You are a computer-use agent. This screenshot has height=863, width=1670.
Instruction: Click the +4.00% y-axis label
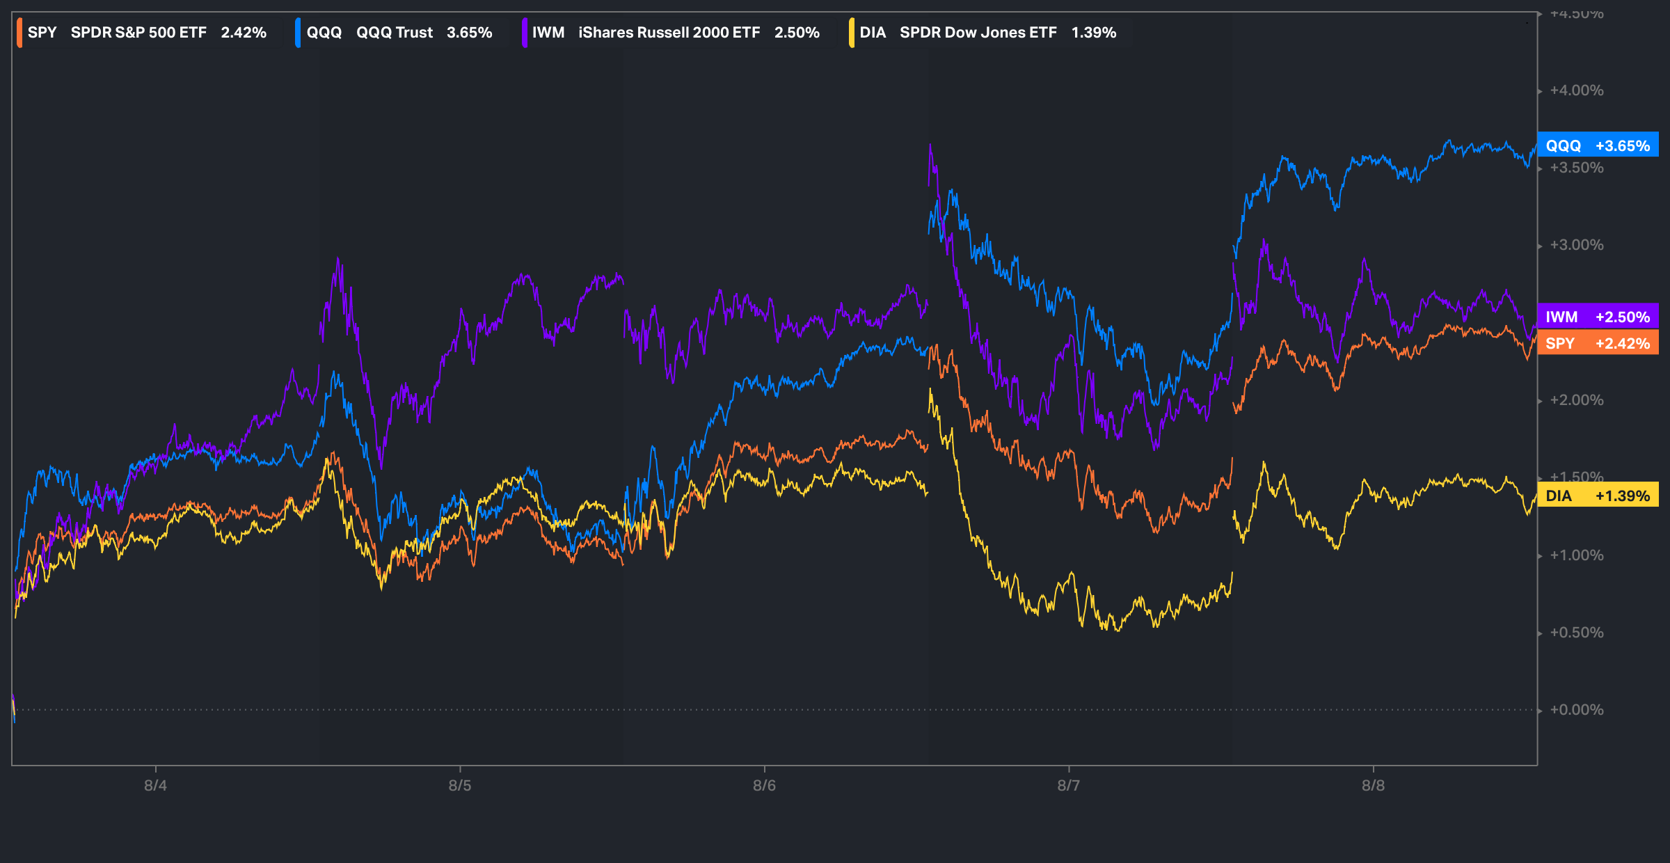point(1576,90)
